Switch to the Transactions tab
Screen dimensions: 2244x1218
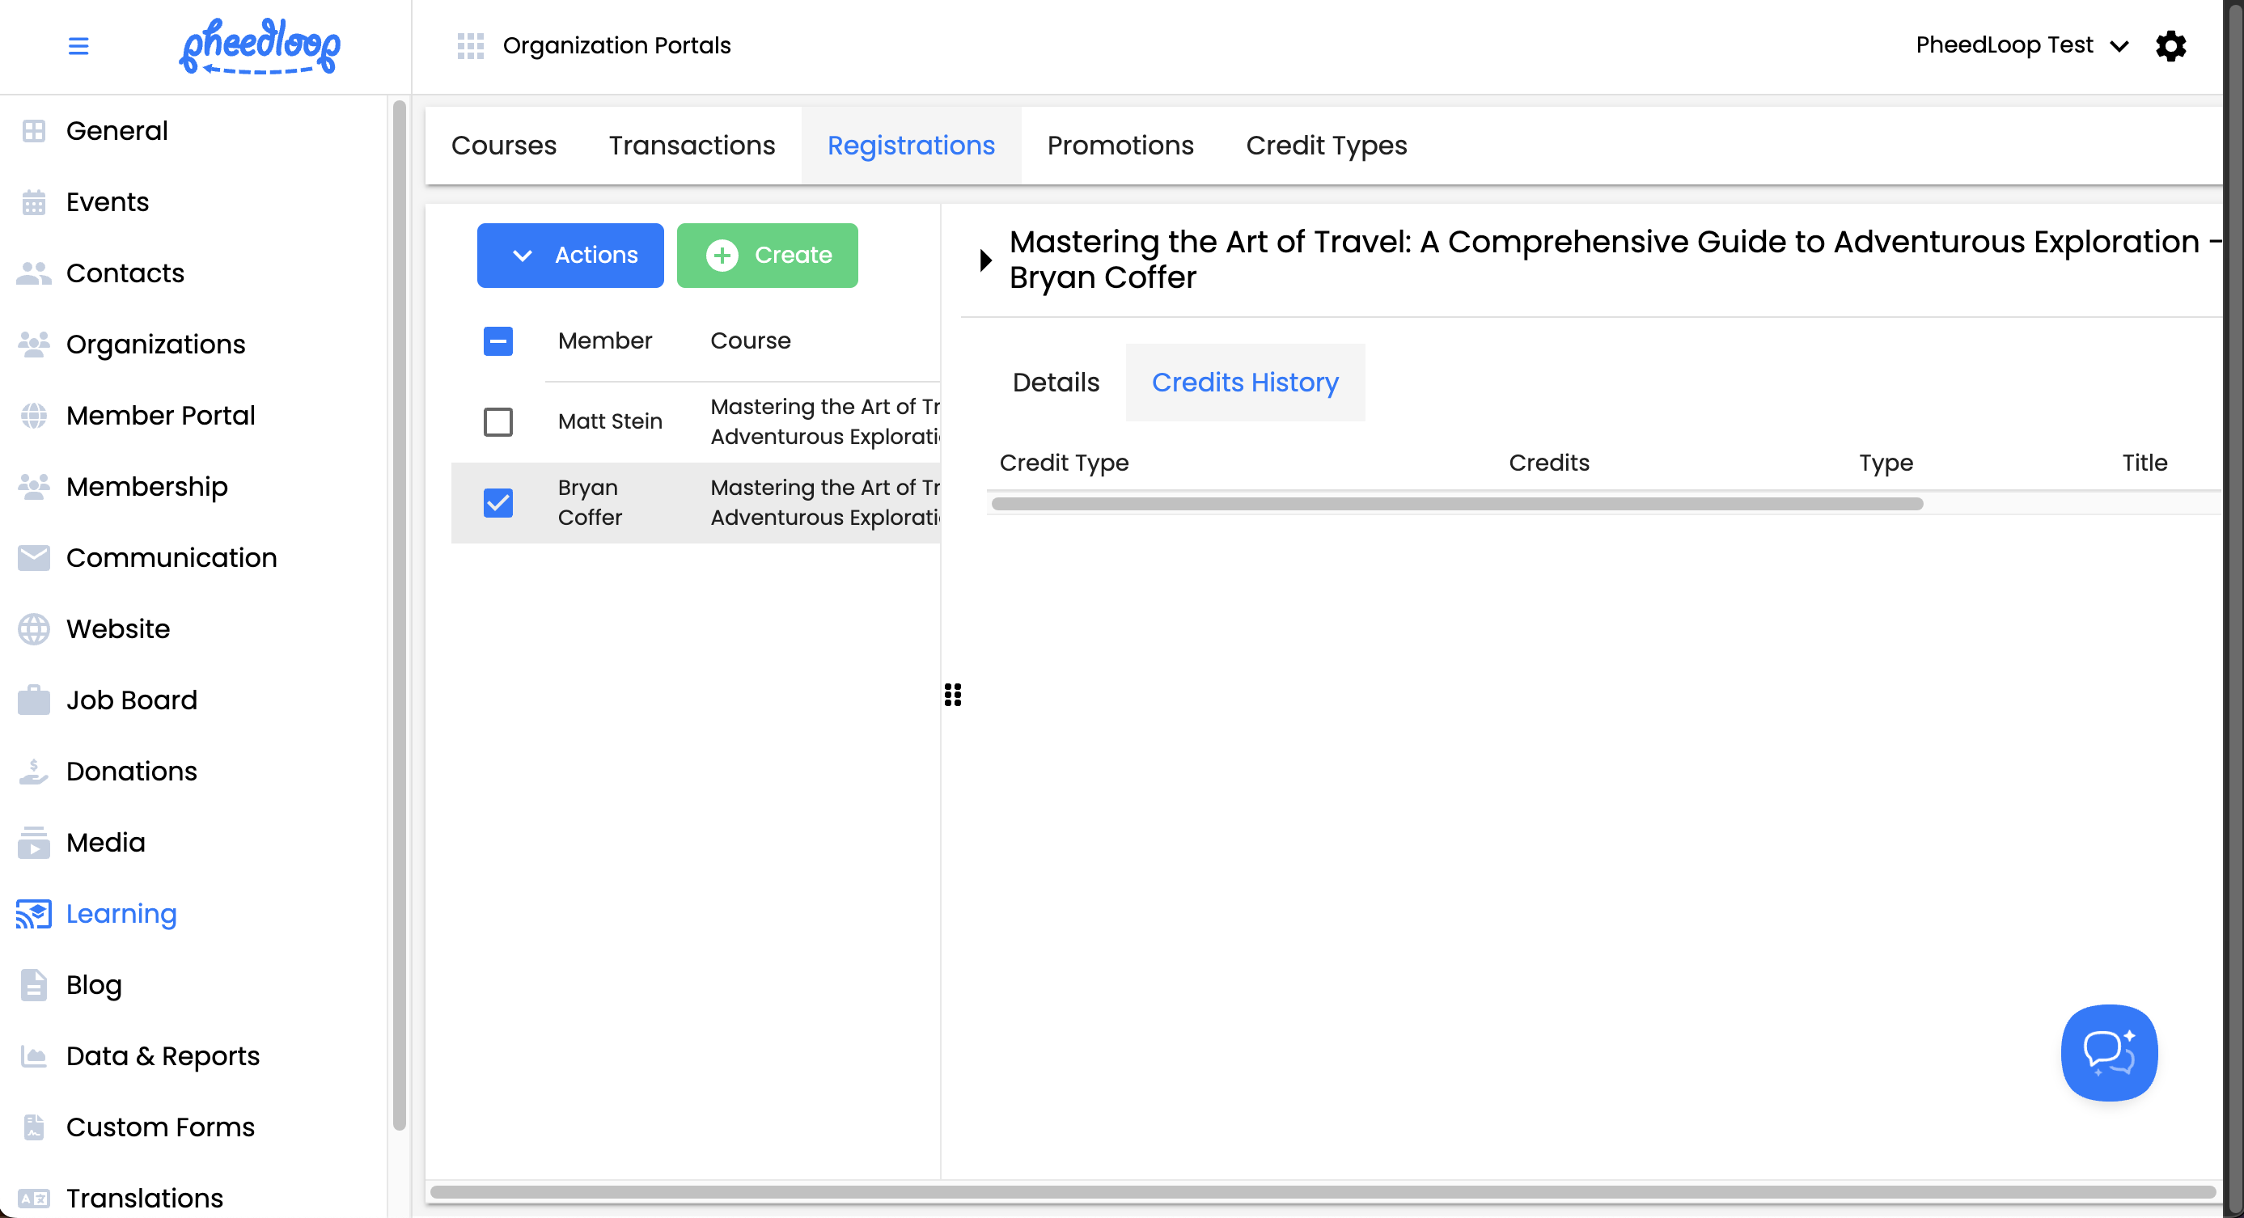pos(692,146)
